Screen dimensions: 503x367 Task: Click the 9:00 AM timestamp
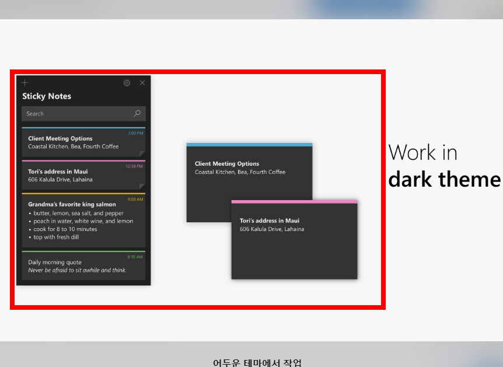(135, 199)
